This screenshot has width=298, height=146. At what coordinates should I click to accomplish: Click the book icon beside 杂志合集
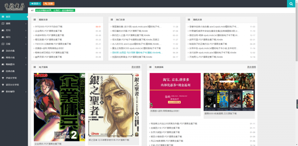[x=3, y=51]
